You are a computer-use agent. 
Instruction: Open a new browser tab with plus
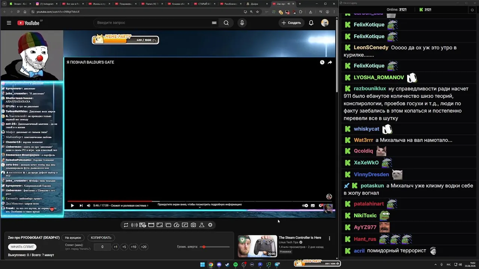coord(300,4)
